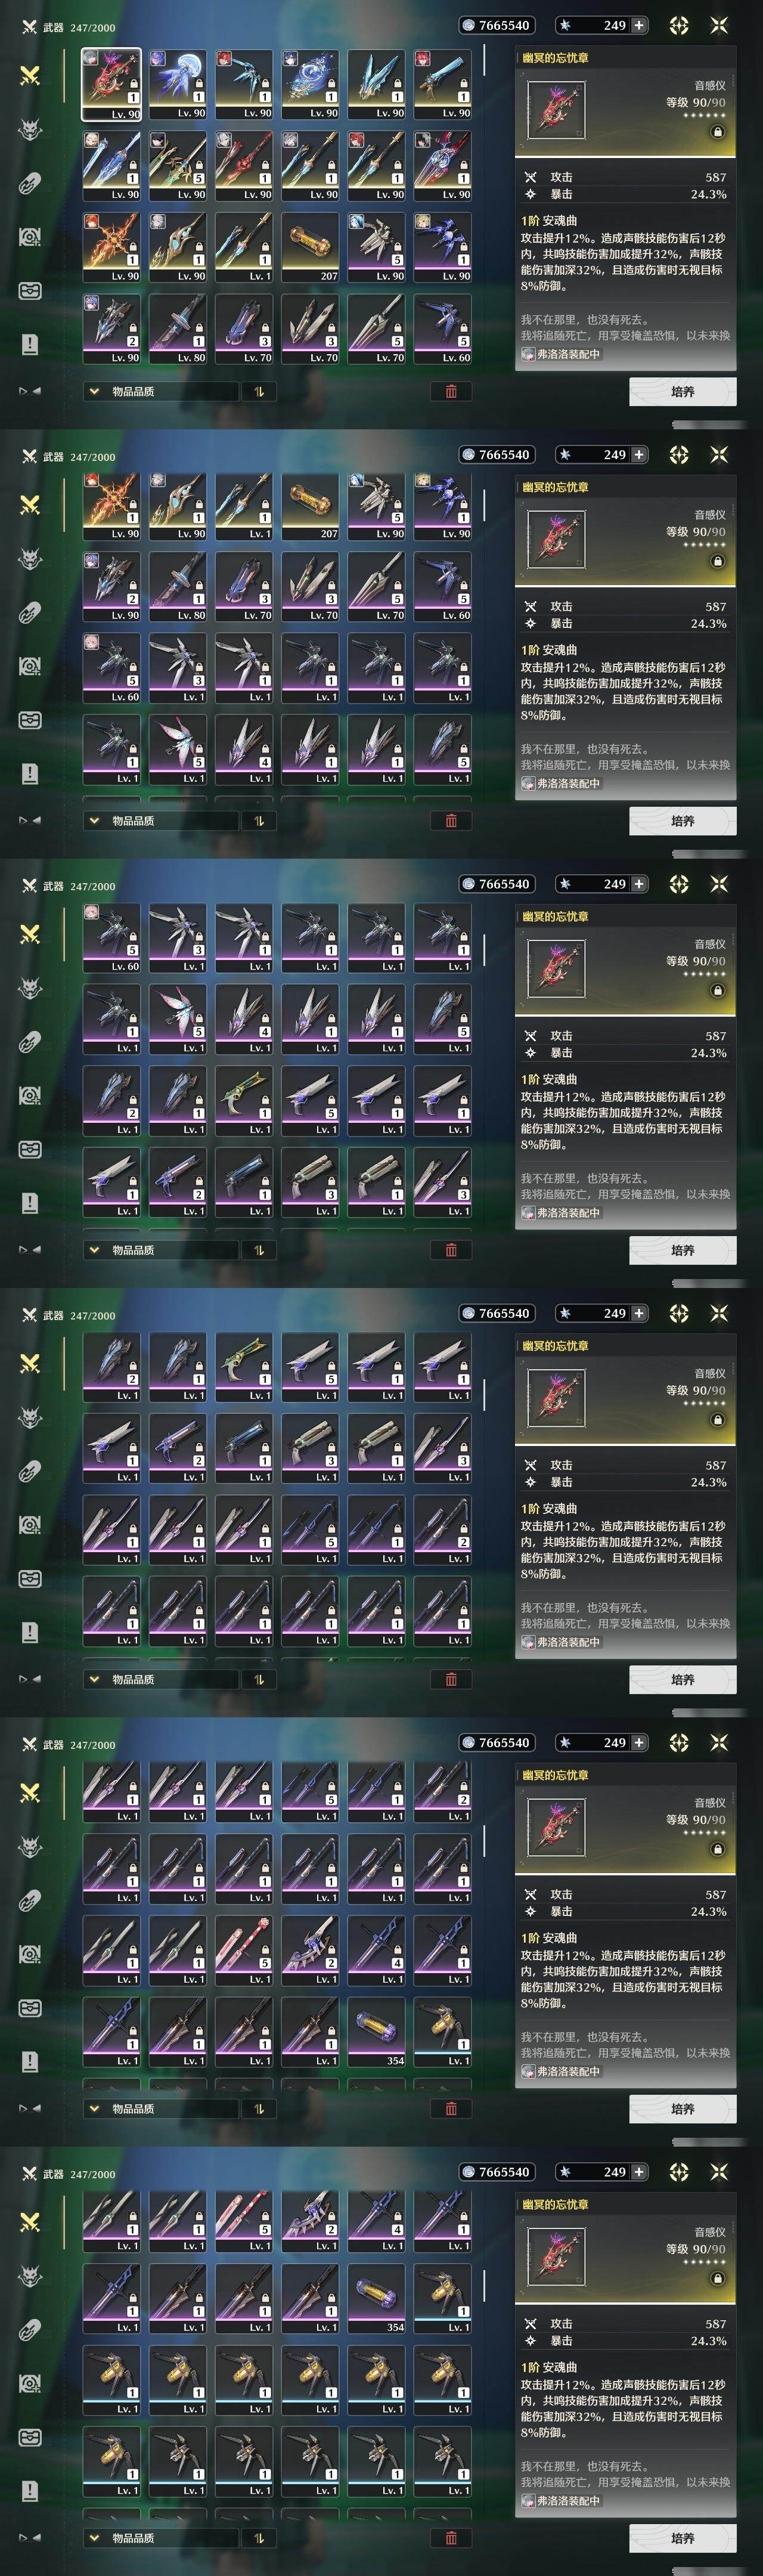Screen dimensions: 763x2576
Task: Toggle the lock on 幽冥的忘忧章 in the first details panel
Action: click(717, 132)
